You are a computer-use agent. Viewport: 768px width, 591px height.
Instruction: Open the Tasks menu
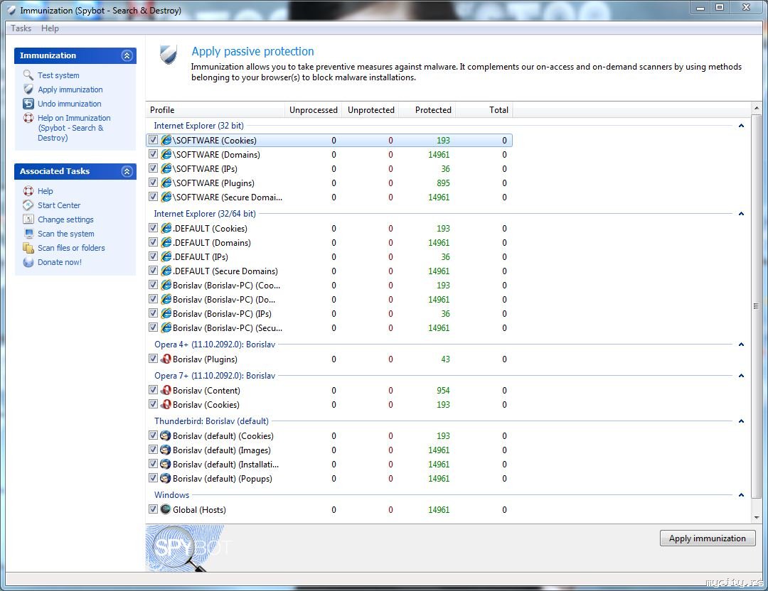point(21,28)
